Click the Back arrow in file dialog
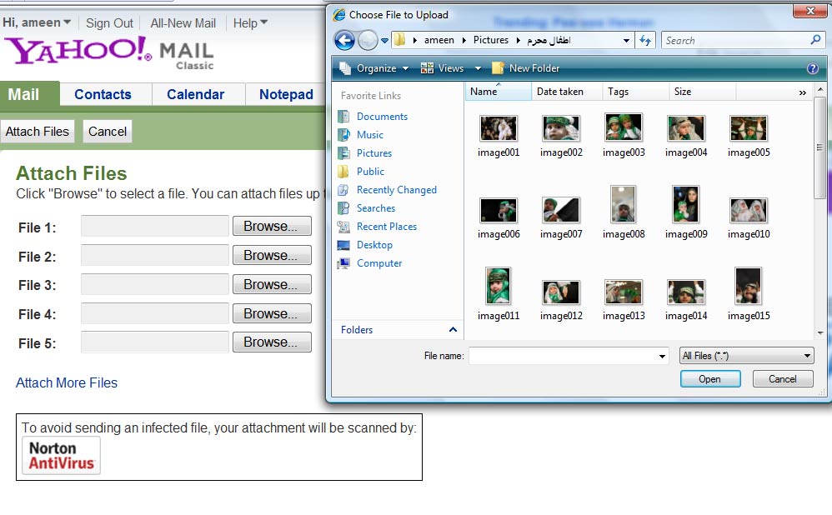 coord(344,40)
